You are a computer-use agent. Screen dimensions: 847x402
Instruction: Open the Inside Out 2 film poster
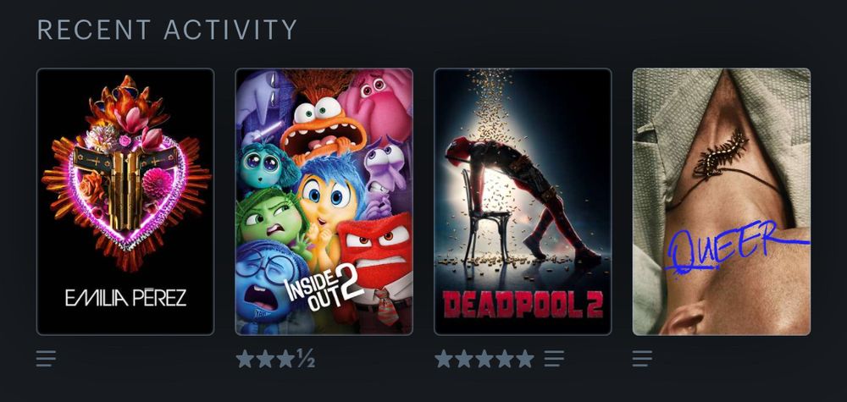click(324, 201)
